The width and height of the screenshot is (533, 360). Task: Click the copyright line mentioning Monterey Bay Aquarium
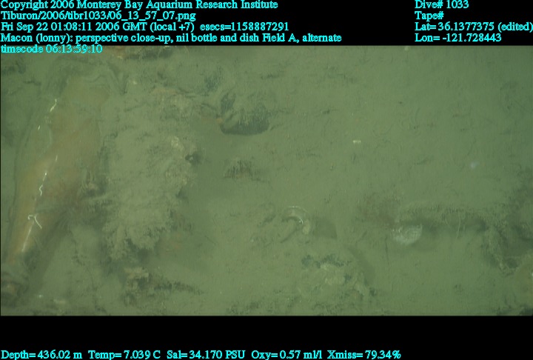139,4
